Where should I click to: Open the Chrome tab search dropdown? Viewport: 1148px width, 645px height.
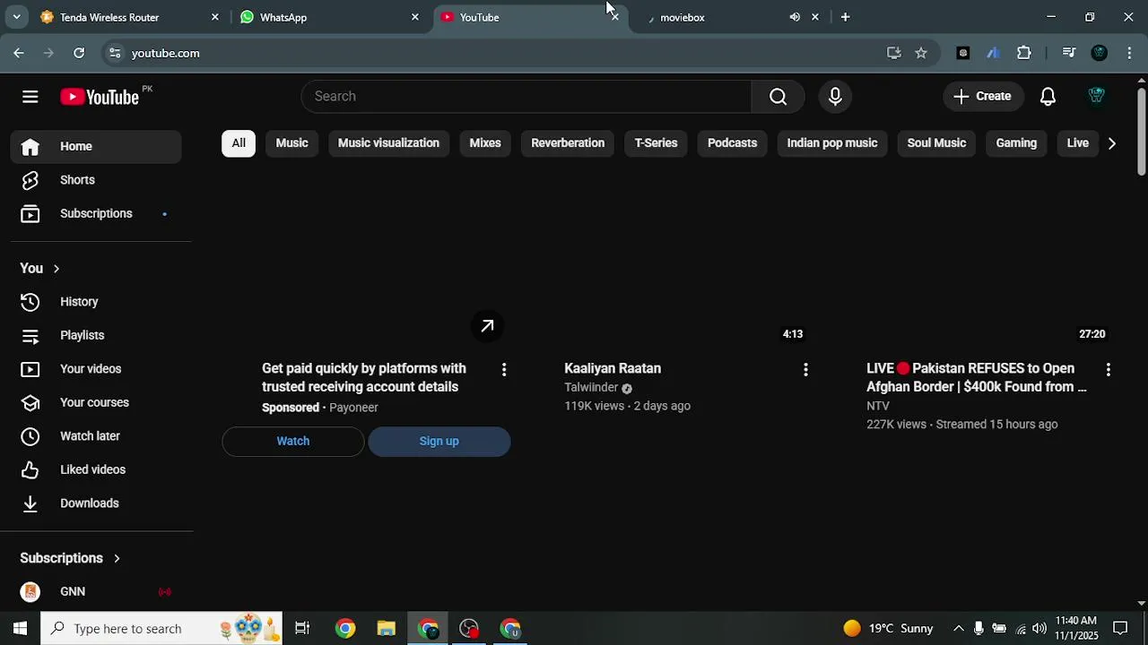click(x=16, y=17)
